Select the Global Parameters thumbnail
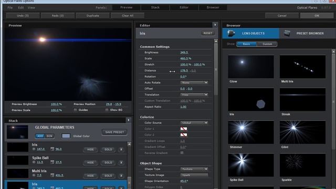Viewport: 336px width, 189px height. point(17,132)
